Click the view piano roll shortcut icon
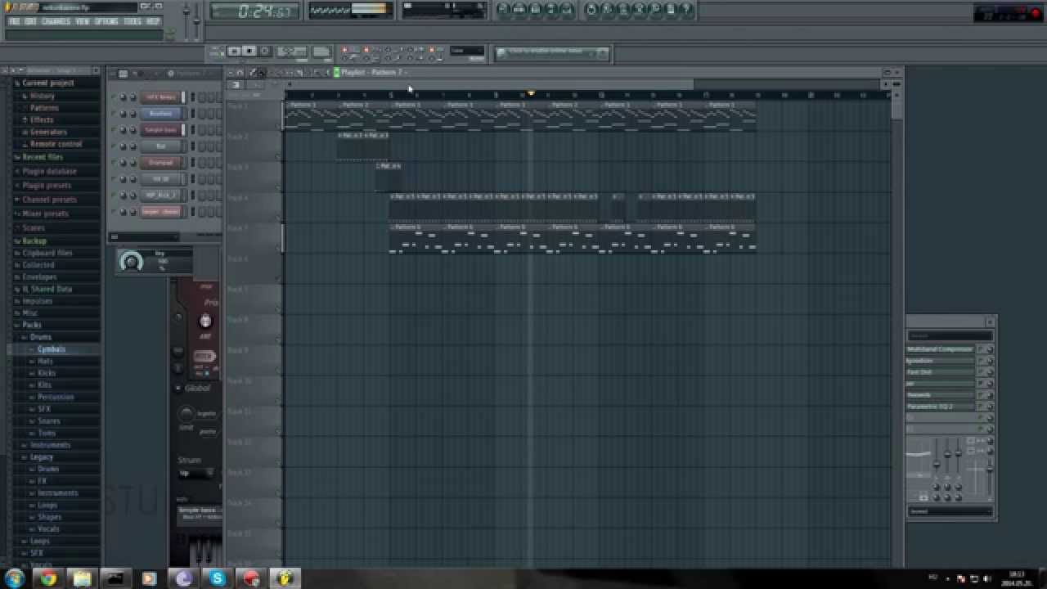This screenshot has height=589, width=1047. point(536,10)
